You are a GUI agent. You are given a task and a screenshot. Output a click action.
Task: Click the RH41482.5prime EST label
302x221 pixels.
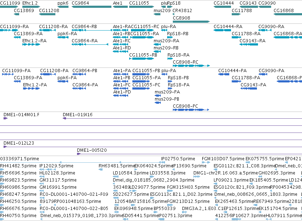pyautogui.click(x=18, y=166)
